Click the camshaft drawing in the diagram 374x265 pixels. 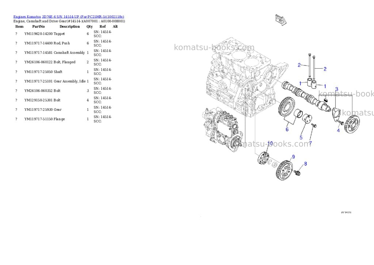(306, 97)
